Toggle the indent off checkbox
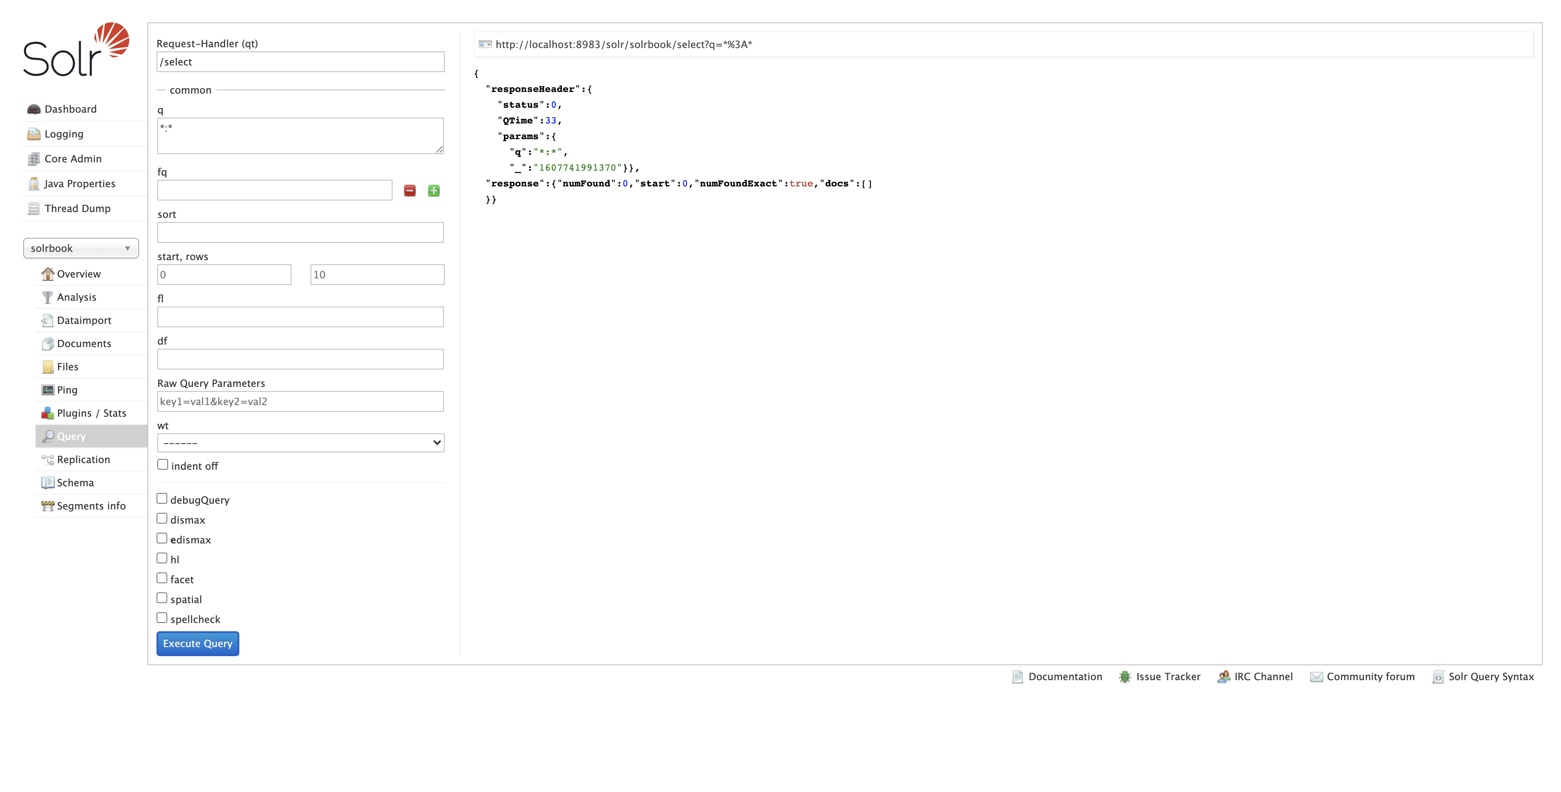The height and width of the screenshot is (792, 1561). (x=162, y=464)
